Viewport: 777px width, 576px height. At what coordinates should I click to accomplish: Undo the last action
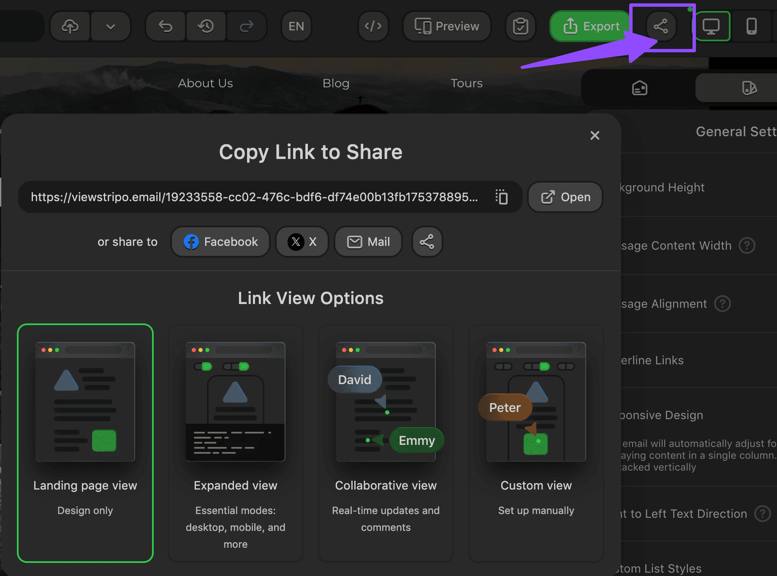click(165, 26)
